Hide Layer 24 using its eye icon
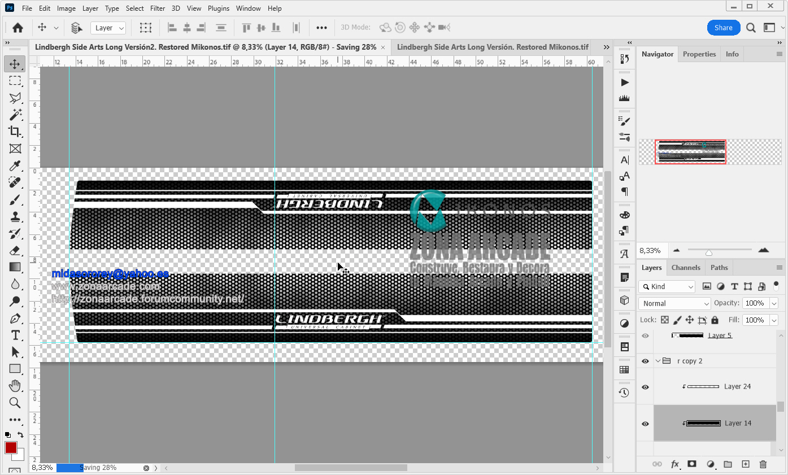Screen dimensions: 788x475 click(x=645, y=387)
